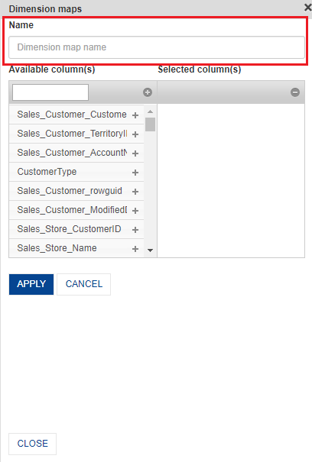Select the CustomerType list item

76,172
